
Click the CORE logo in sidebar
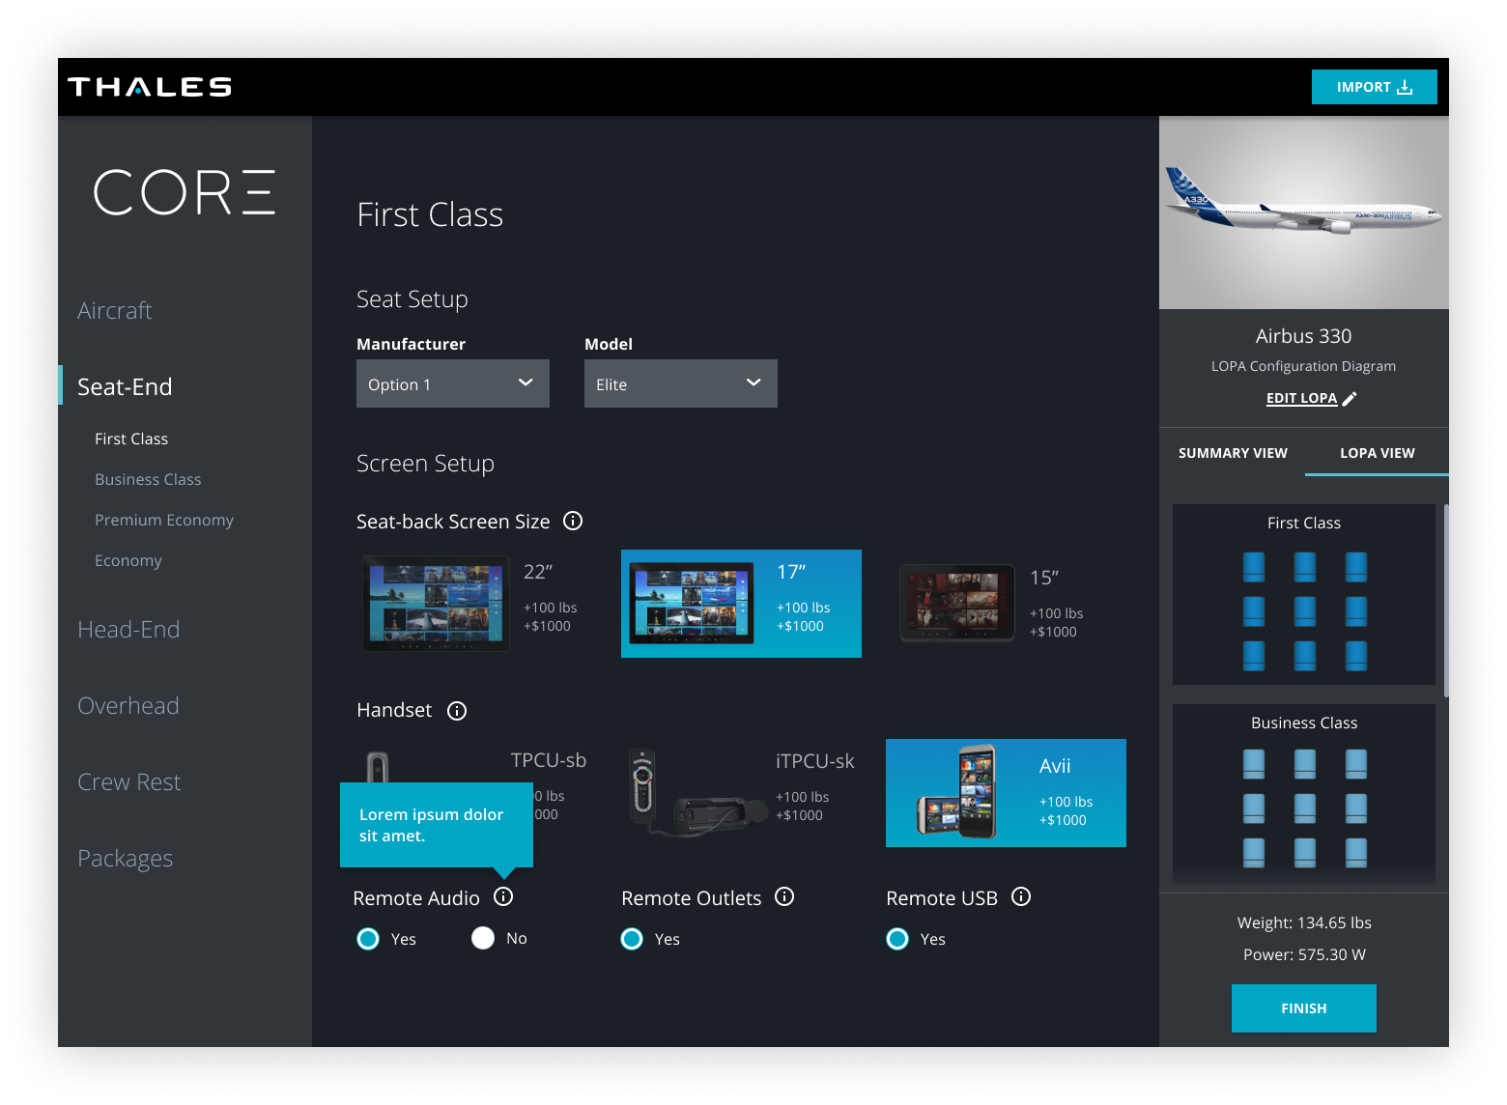pyautogui.click(x=185, y=192)
